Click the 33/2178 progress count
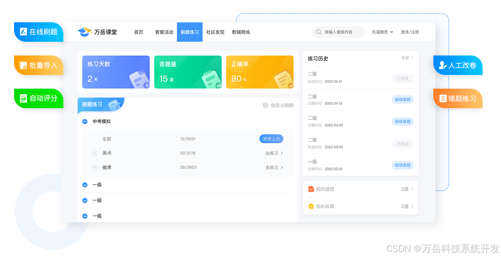This screenshot has height=257, width=501. click(188, 153)
